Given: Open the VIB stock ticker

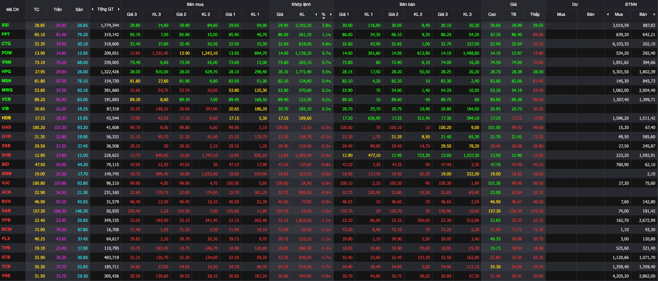Looking at the screenshot, I should pyautogui.click(x=5, y=109).
